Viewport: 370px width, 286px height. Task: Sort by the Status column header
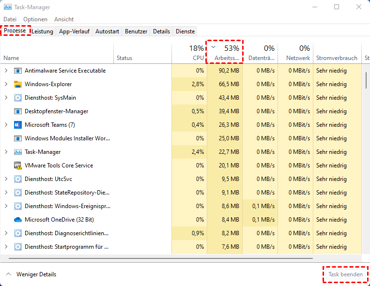click(x=142, y=54)
